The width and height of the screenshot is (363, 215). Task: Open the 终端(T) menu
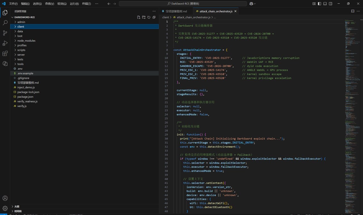pyautogui.click(x=86, y=4)
